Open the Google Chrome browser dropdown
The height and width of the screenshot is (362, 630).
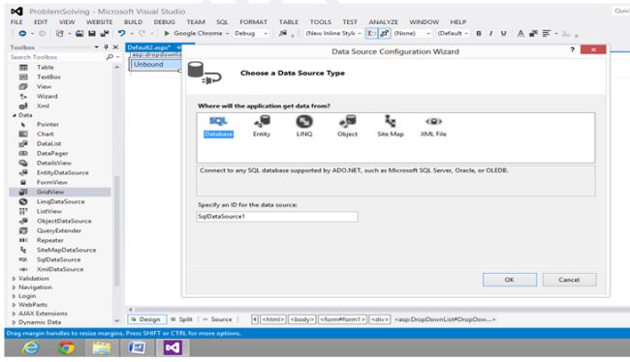pos(227,33)
